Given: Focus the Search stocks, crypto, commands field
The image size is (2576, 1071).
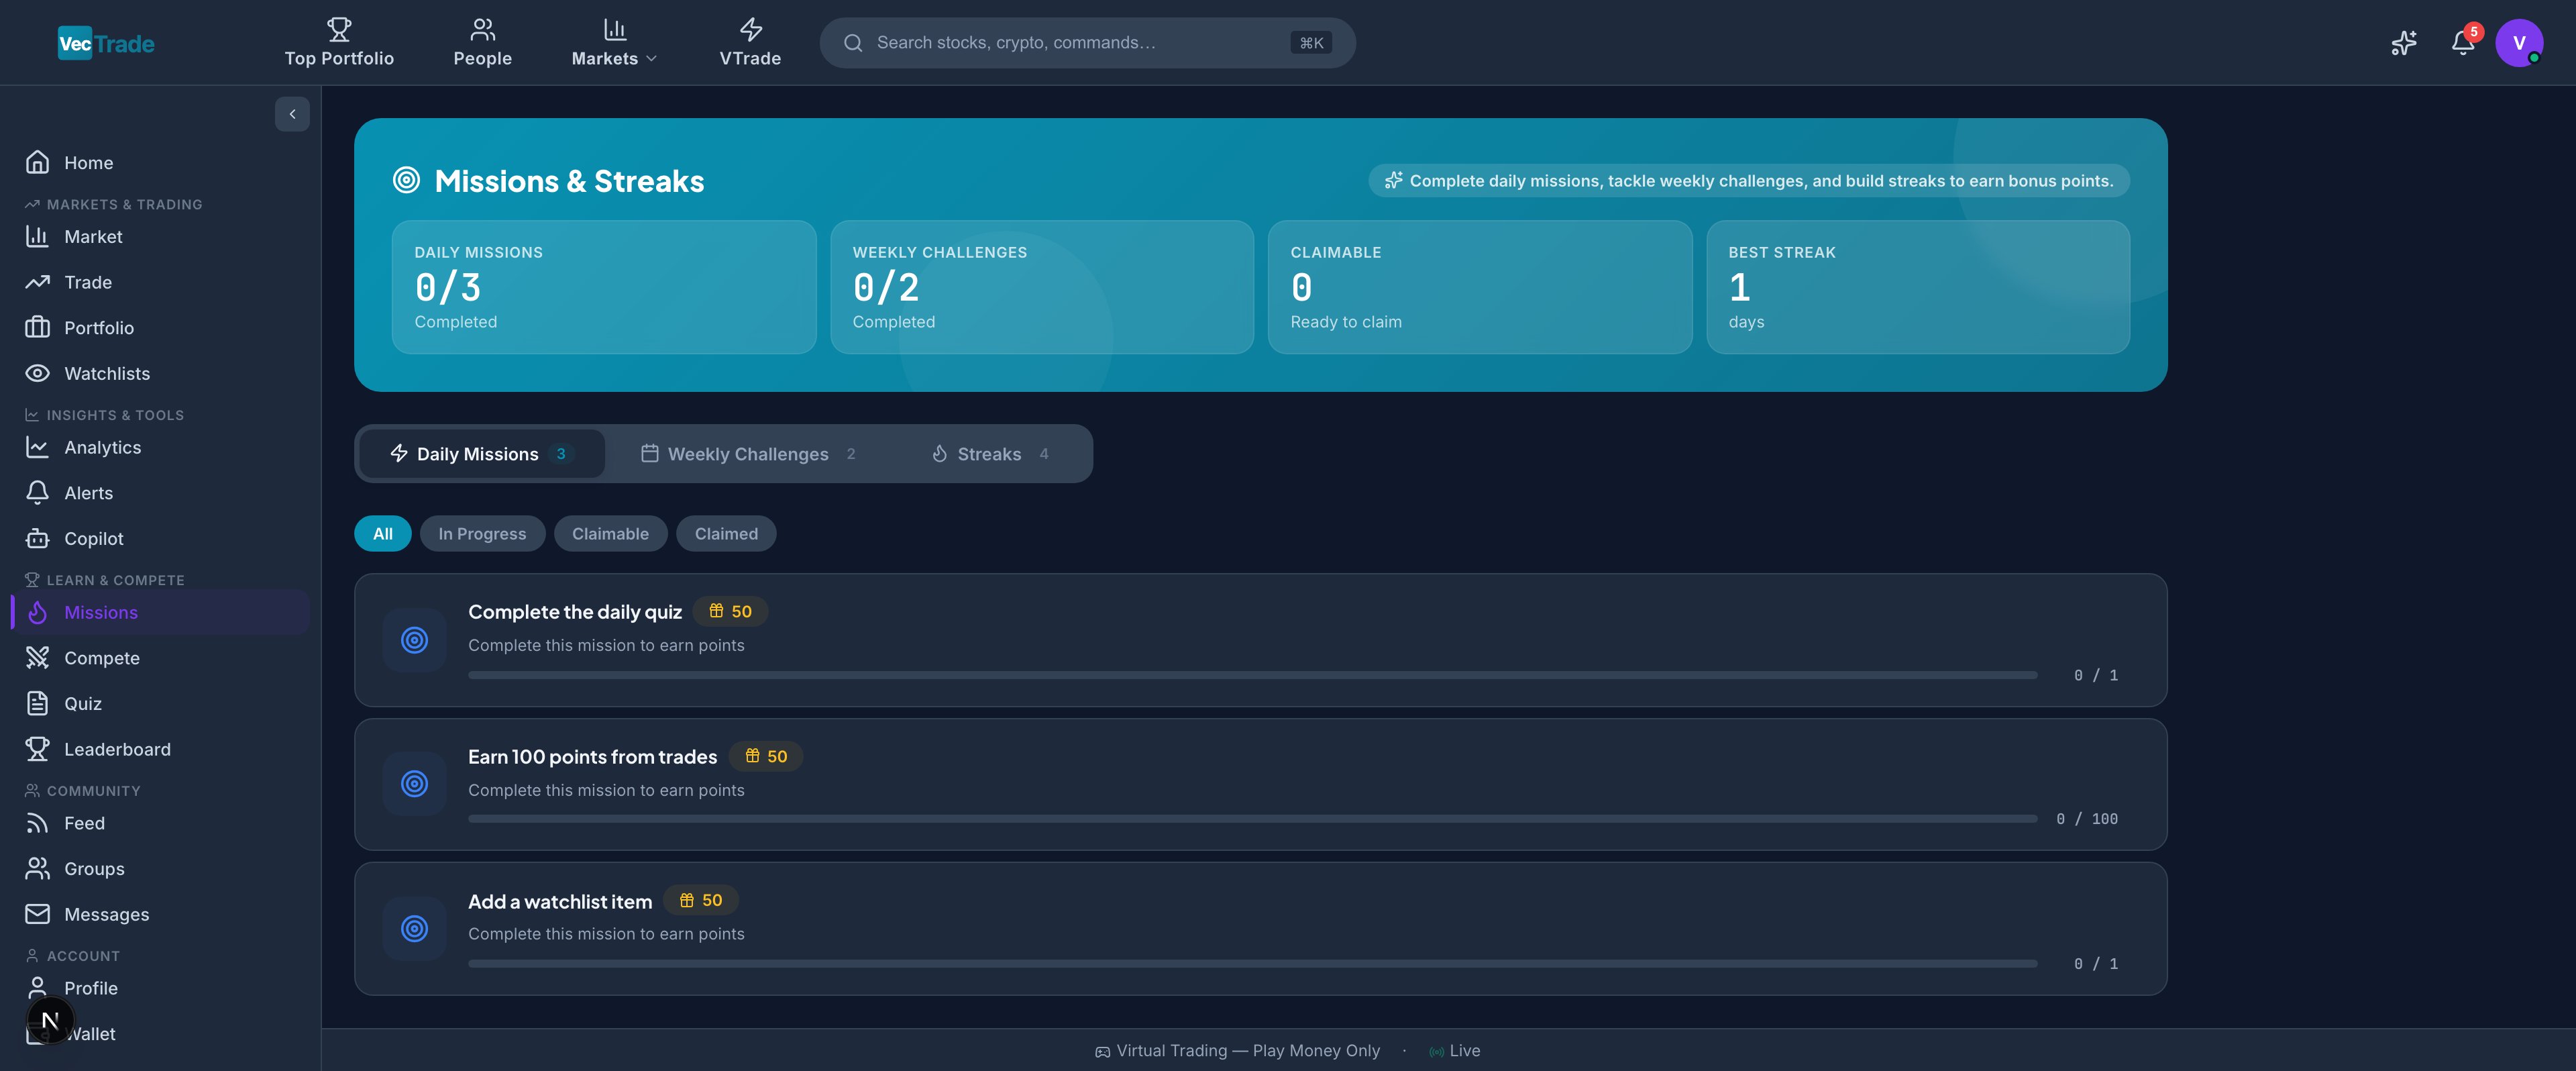Looking at the screenshot, I should click(x=1087, y=43).
